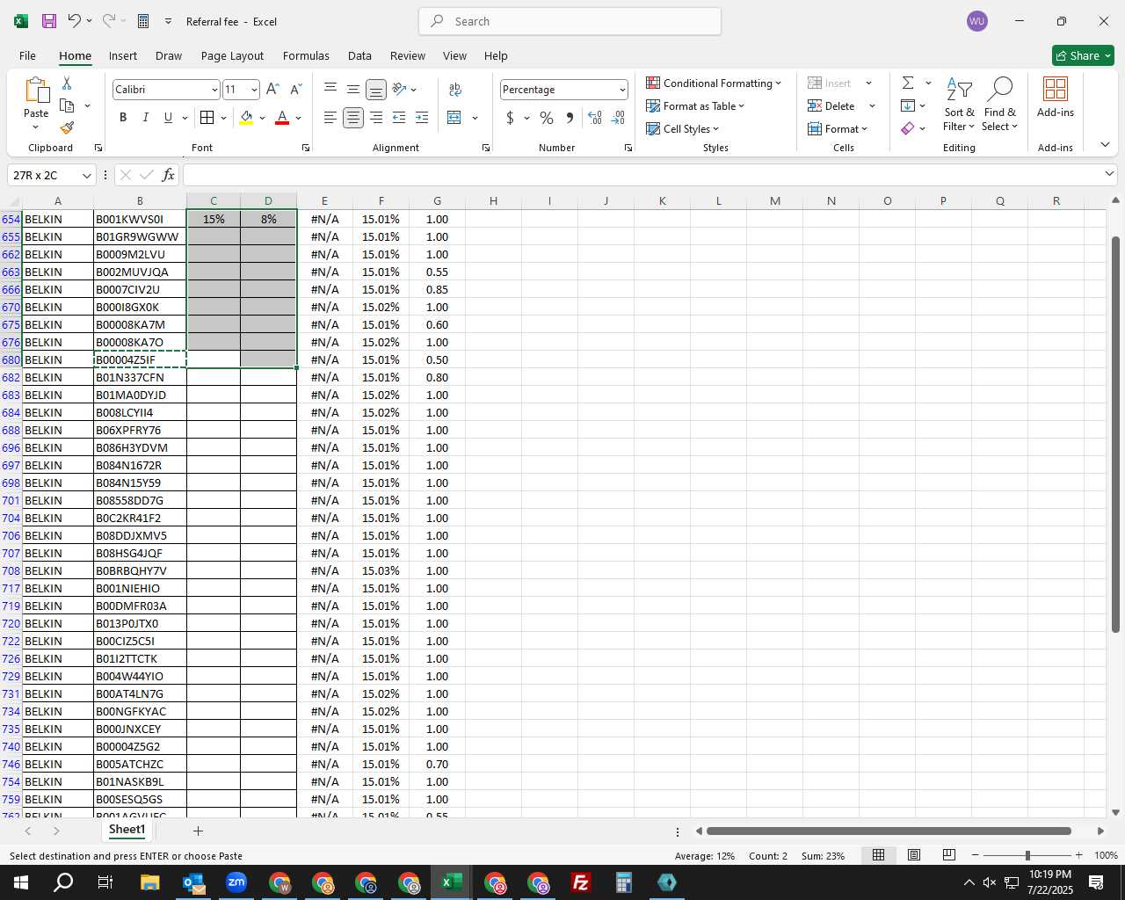Screen dimensions: 1125x900
Task: Toggle Italic formatting
Action: click(x=145, y=118)
